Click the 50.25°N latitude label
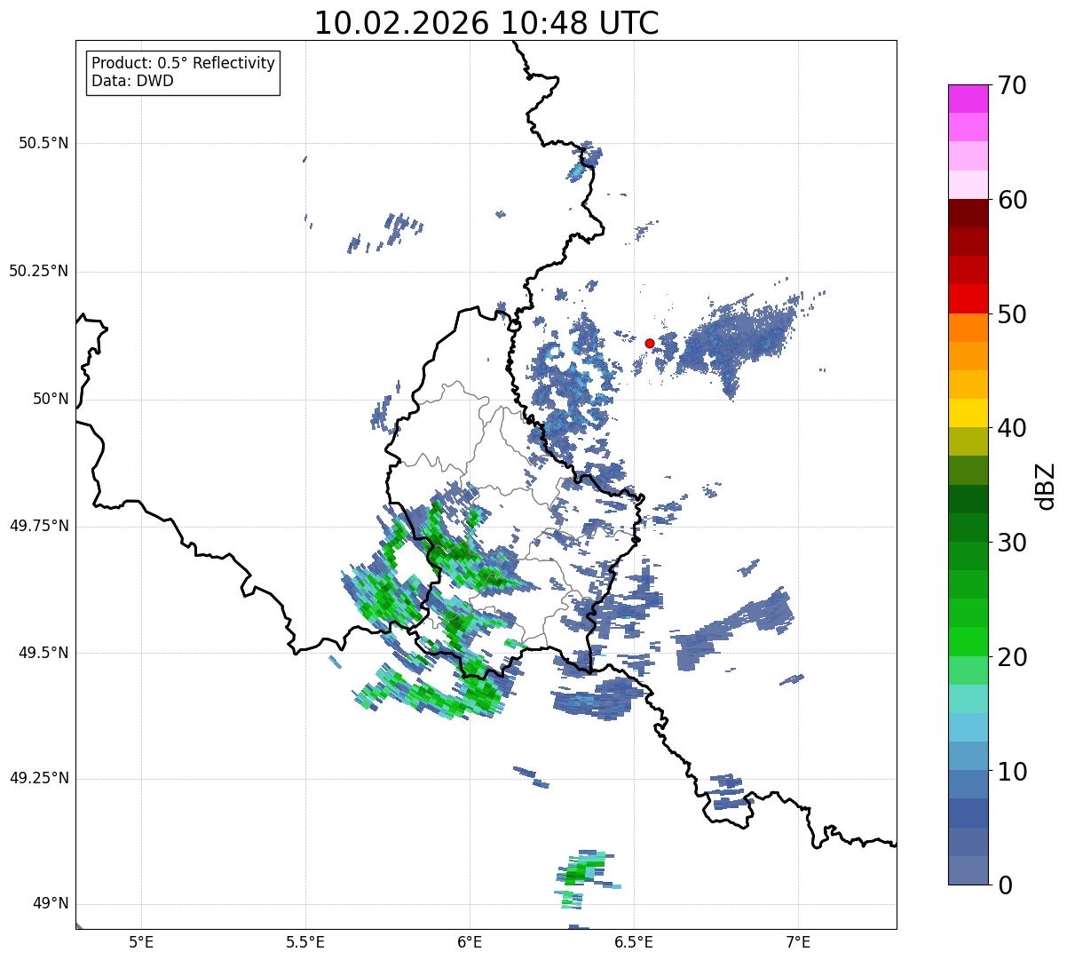This screenshot has width=1067, height=960. (x=39, y=271)
